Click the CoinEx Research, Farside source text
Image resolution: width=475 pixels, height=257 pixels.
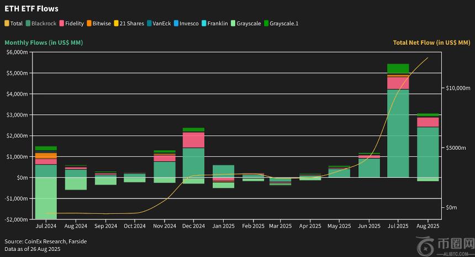pos(46,242)
